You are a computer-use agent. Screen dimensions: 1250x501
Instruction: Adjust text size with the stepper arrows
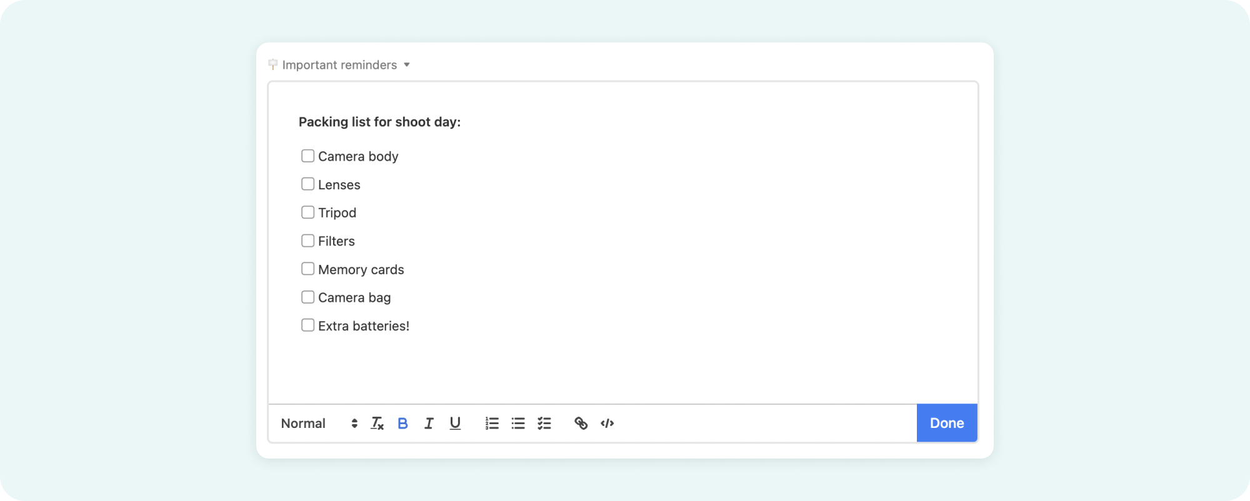[354, 423]
